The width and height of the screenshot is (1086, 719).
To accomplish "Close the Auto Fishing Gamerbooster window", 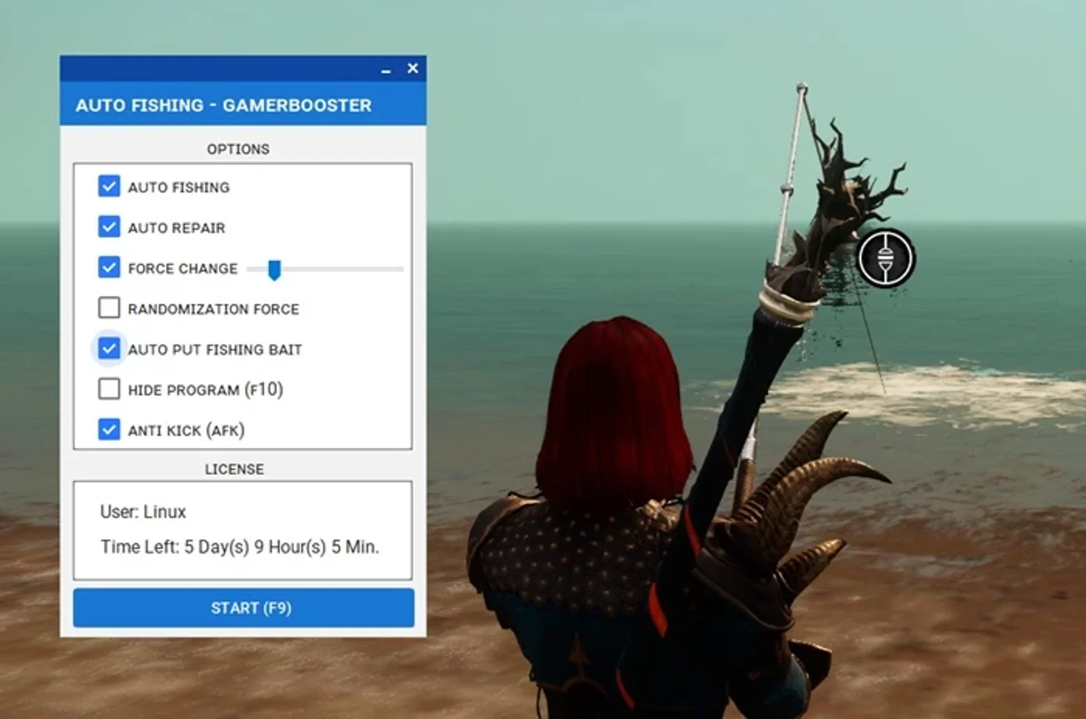I will pyautogui.click(x=413, y=68).
